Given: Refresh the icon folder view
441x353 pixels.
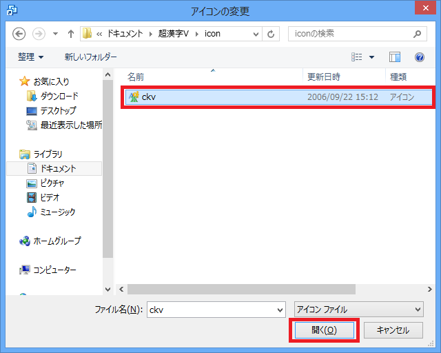Looking at the screenshot, I should [x=271, y=34].
